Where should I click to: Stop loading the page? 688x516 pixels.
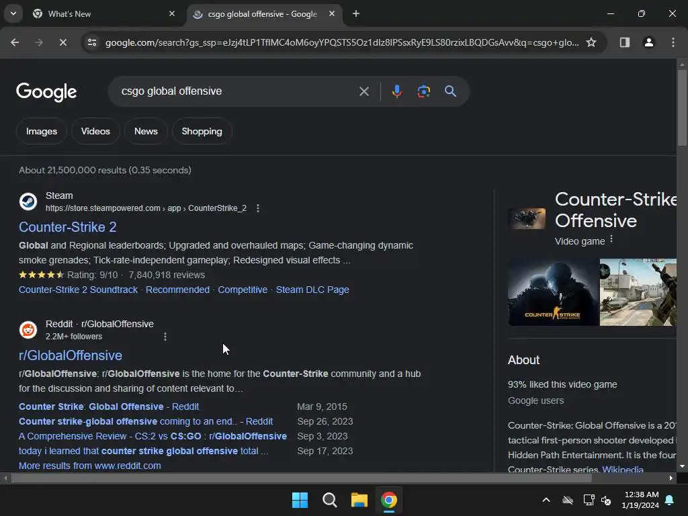[62, 42]
